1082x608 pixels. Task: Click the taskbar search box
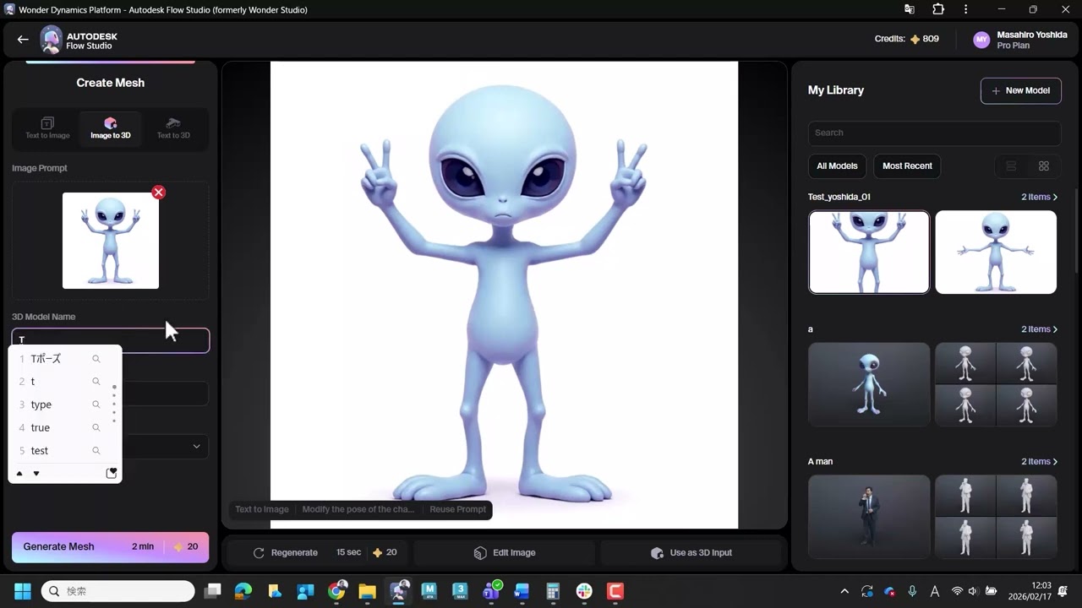pyautogui.click(x=118, y=591)
